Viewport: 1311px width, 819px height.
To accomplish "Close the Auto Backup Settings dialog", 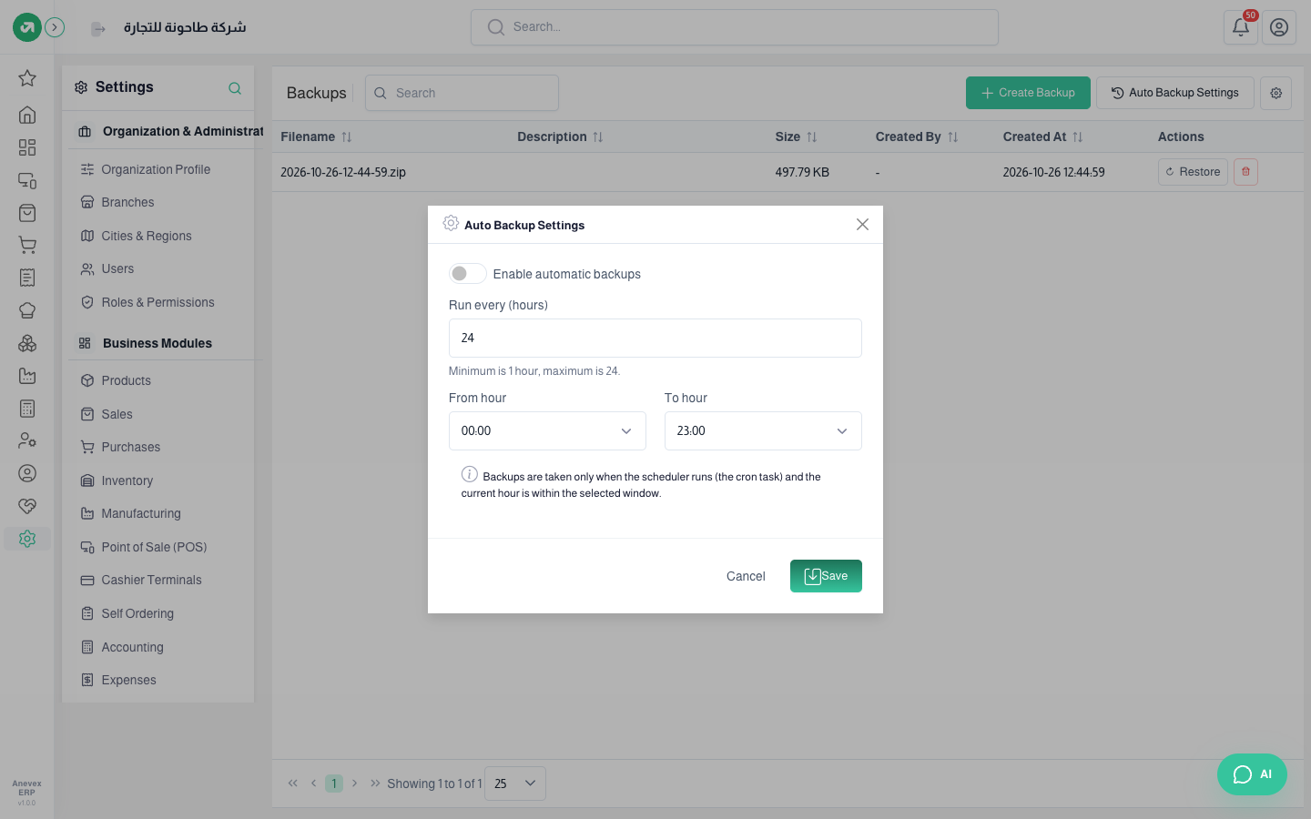I will tap(862, 225).
